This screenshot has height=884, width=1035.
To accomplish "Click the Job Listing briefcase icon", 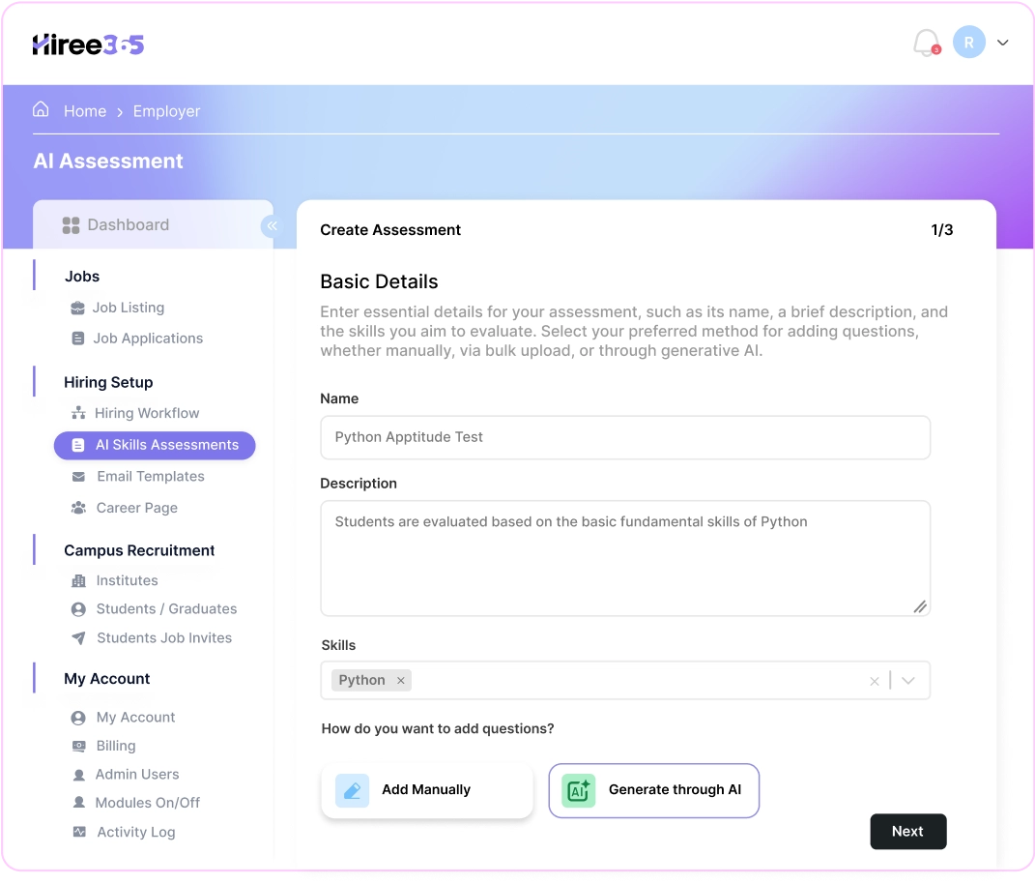I will point(78,308).
